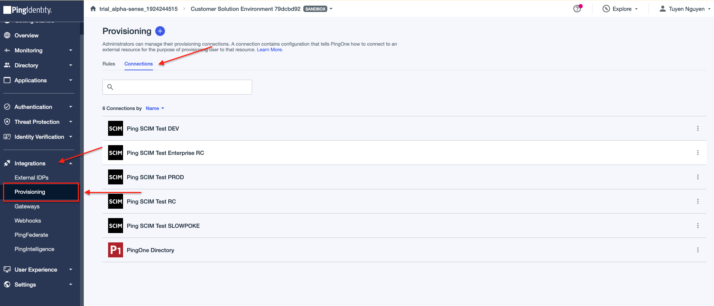This screenshot has height=306, width=714.
Task: Open PingIntelligence in sidebar
Action: click(x=34, y=249)
